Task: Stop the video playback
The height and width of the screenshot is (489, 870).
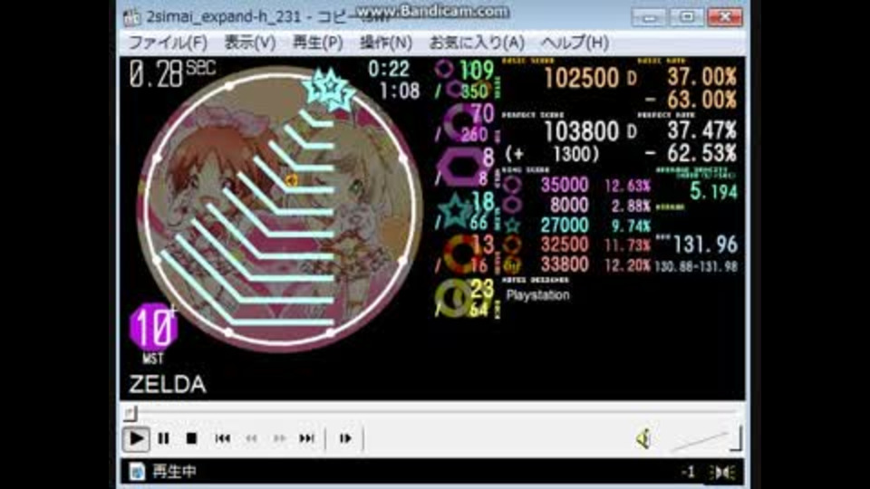Action: [191, 438]
